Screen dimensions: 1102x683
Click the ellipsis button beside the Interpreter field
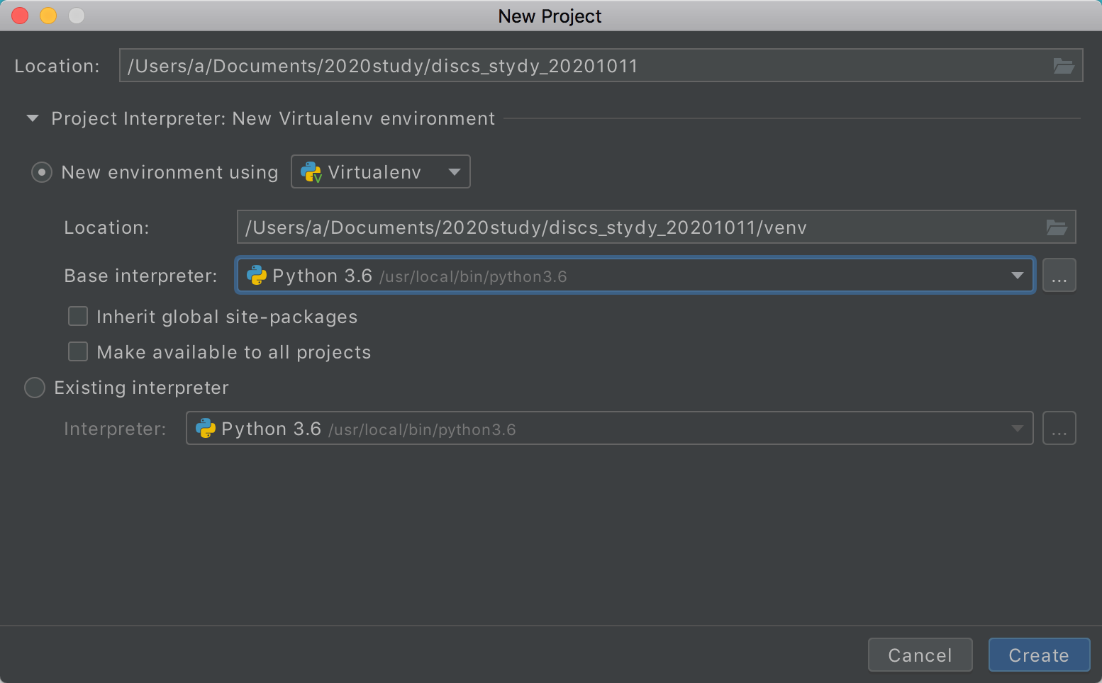point(1059,429)
